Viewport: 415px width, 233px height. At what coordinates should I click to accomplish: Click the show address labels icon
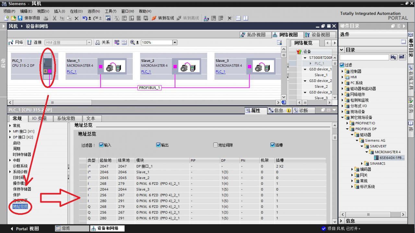117,42
